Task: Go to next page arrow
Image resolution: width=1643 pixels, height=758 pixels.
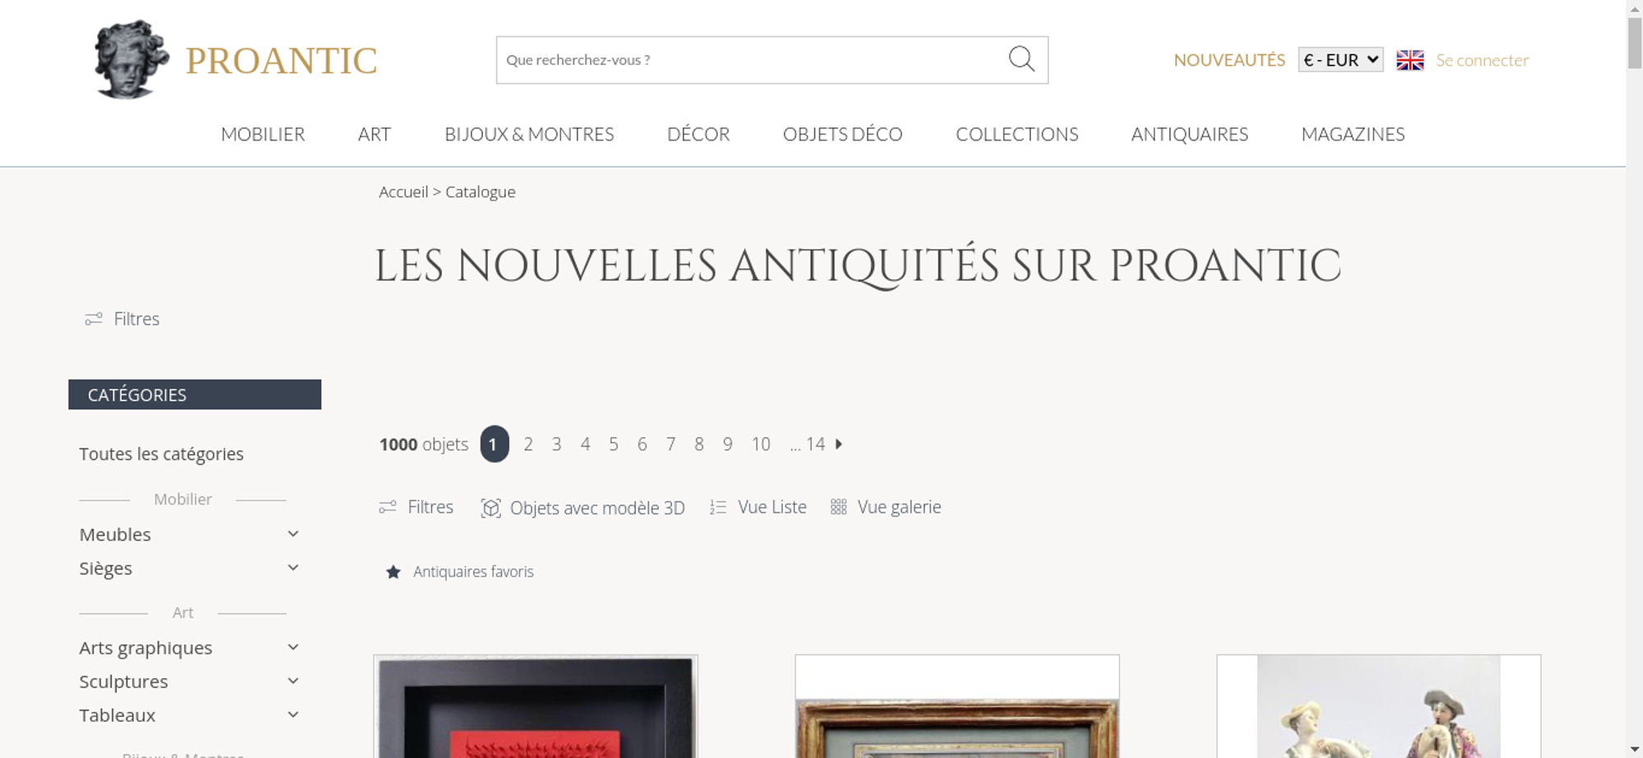Action: (839, 444)
